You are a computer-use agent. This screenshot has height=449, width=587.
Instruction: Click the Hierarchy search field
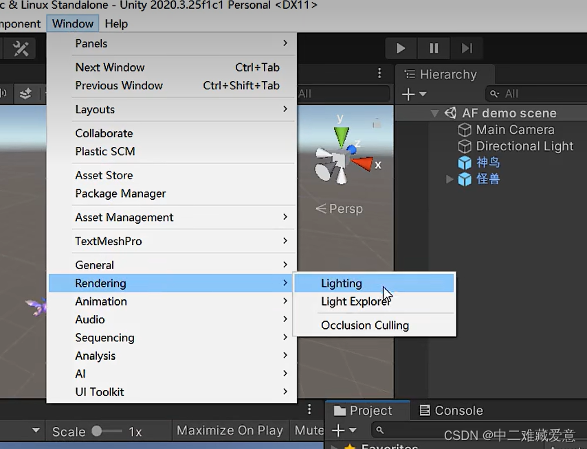click(537, 94)
